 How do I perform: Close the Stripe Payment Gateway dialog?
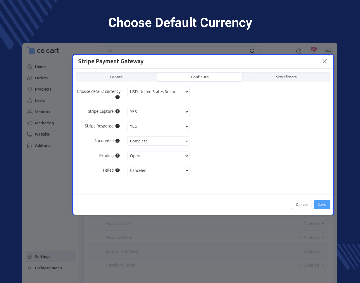324,61
